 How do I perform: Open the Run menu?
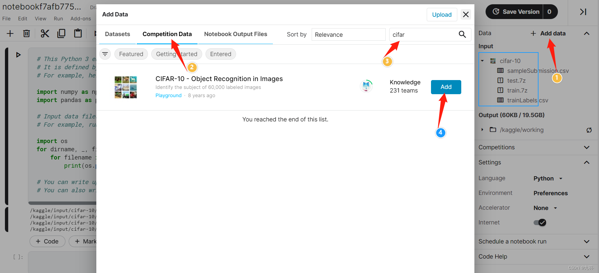pyautogui.click(x=58, y=19)
